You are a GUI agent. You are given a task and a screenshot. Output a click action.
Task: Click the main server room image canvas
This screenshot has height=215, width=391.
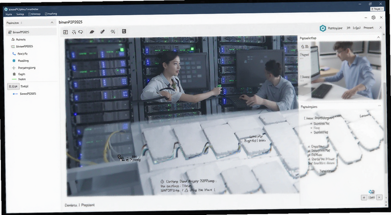point(182,116)
